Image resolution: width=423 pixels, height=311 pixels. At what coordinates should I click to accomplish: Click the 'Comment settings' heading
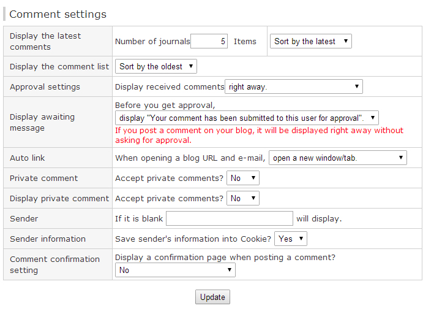[58, 14]
